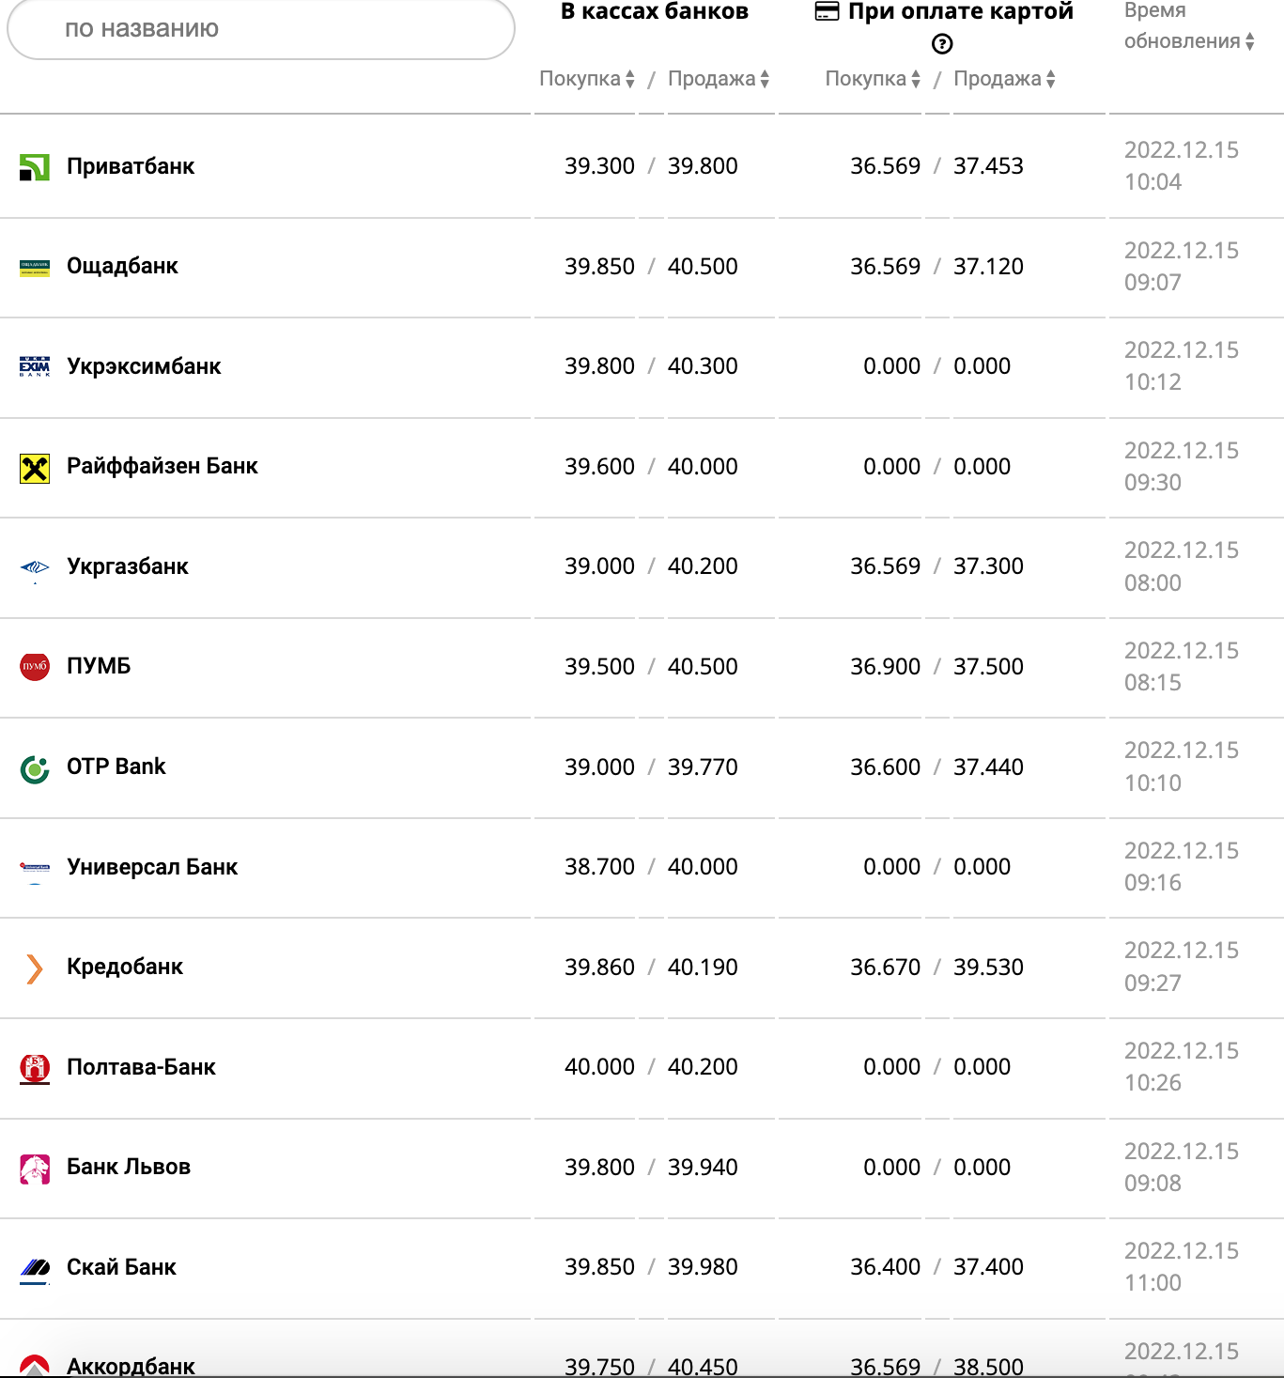Sort by card payment Покупка rate
This screenshot has width=1284, height=1378.
click(873, 79)
